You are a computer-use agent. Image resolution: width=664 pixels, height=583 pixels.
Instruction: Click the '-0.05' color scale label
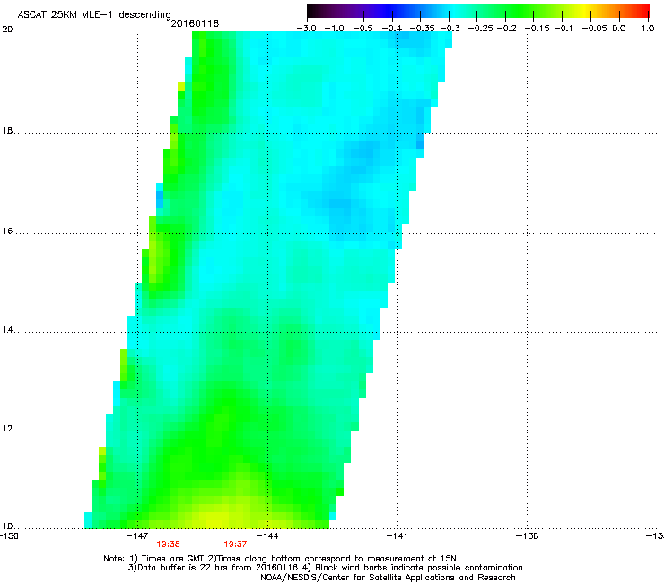[595, 29]
